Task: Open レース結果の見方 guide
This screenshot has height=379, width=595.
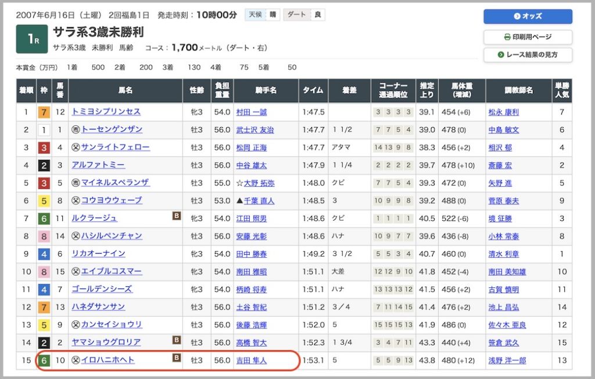Action: pos(528,55)
